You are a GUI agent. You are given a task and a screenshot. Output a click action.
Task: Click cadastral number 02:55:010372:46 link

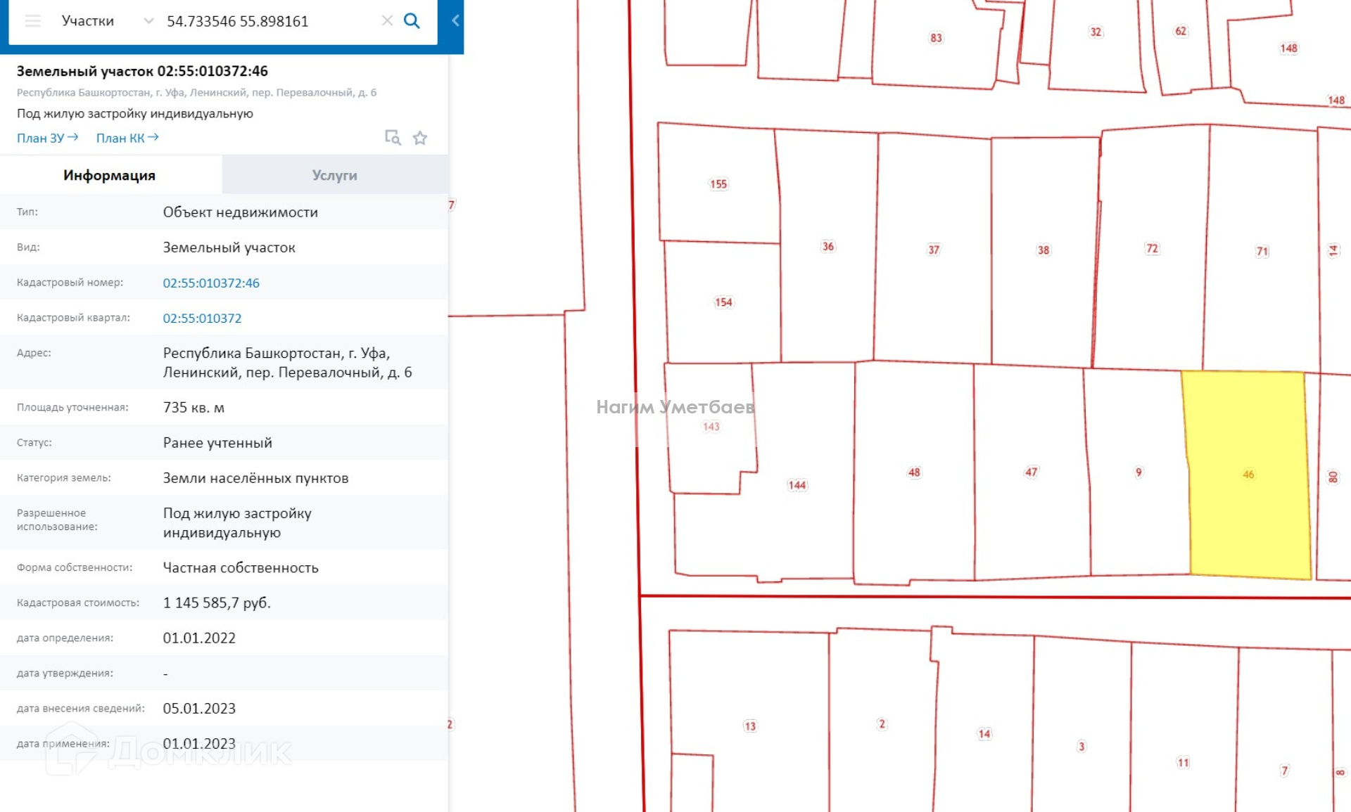211,283
